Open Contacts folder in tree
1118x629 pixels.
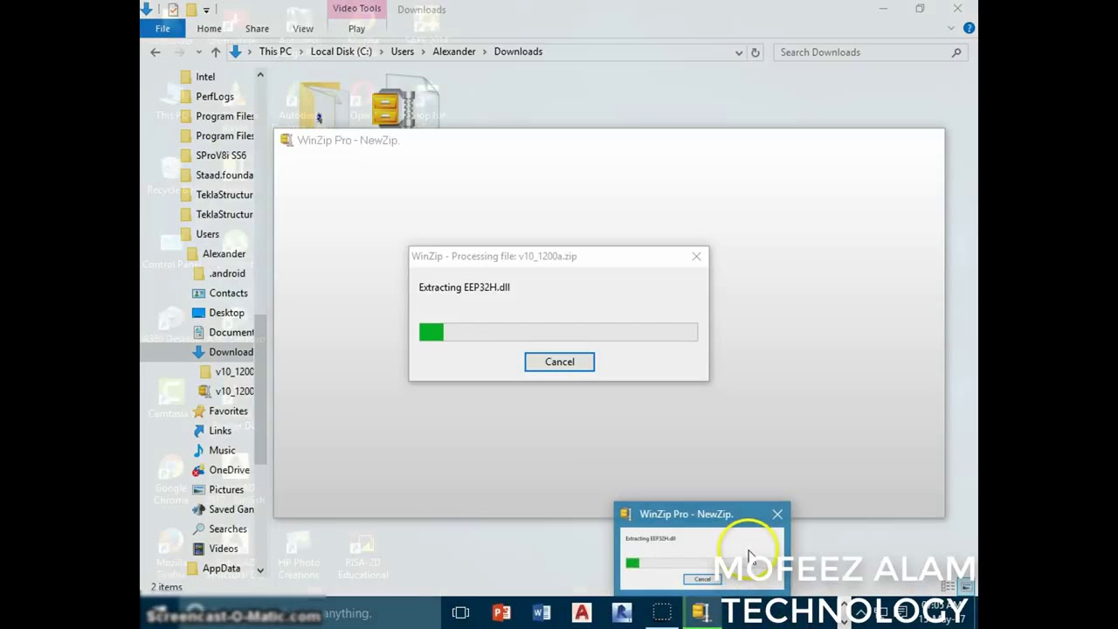pyautogui.click(x=228, y=293)
